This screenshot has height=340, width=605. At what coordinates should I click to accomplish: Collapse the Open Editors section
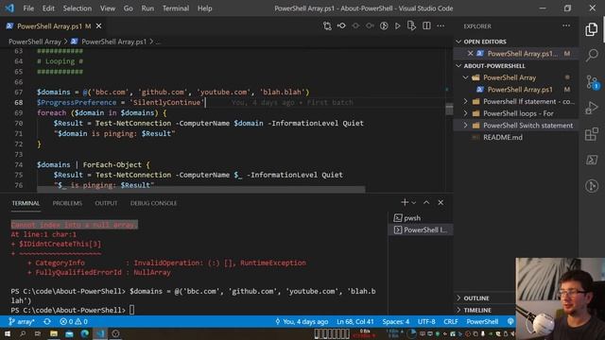pos(485,42)
